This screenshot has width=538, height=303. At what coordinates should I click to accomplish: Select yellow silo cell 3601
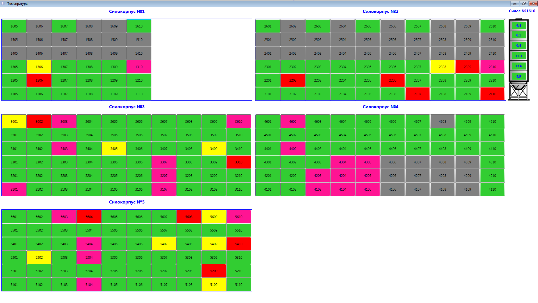pyautogui.click(x=14, y=121)
